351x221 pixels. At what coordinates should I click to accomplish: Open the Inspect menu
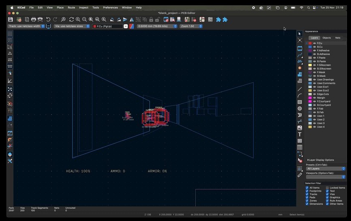pos(83,7)
